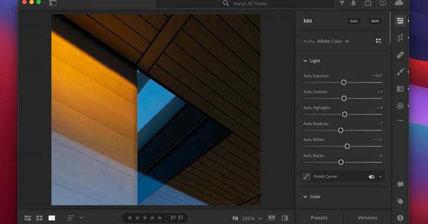Image resolution: width=428 pixels, height=224 pixels.
Task: Select the Linear Gradient tool
Action: coord(400,89)
